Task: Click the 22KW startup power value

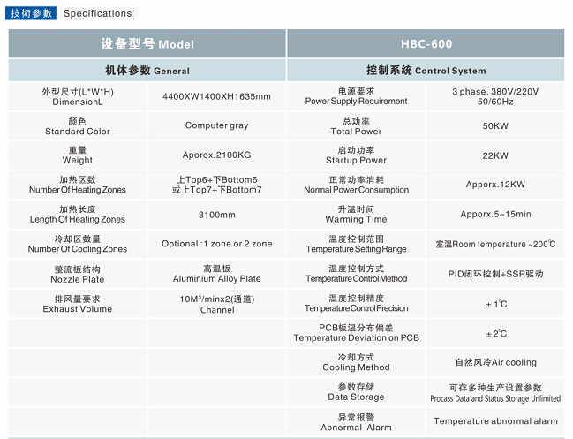Action: [x=494, y=155]
